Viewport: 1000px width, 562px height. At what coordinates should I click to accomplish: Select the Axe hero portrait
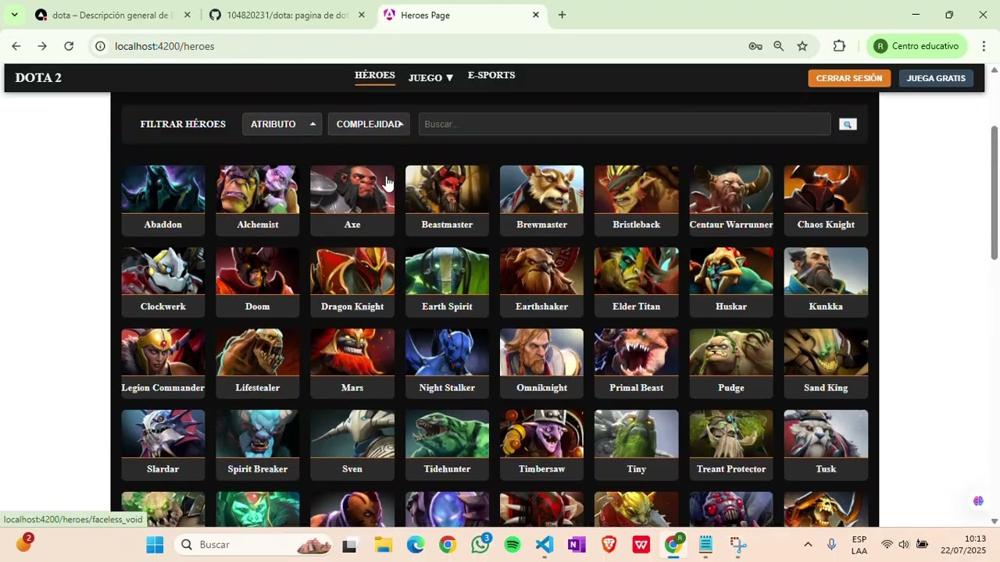(x=352, y=190)
